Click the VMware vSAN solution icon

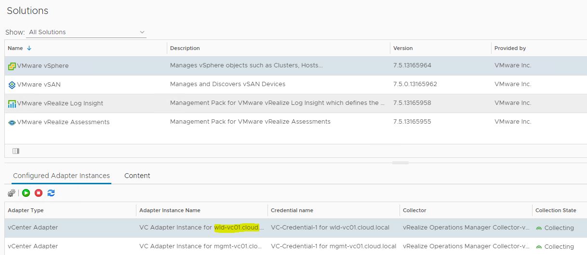(x=12, y=85)
